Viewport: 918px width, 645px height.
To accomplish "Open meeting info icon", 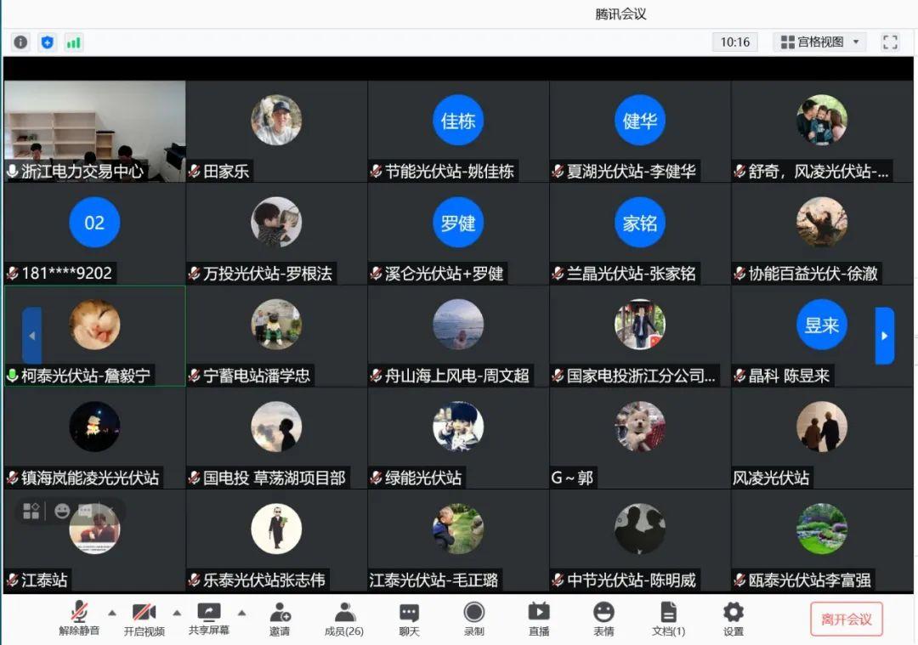I will [20, 42].
